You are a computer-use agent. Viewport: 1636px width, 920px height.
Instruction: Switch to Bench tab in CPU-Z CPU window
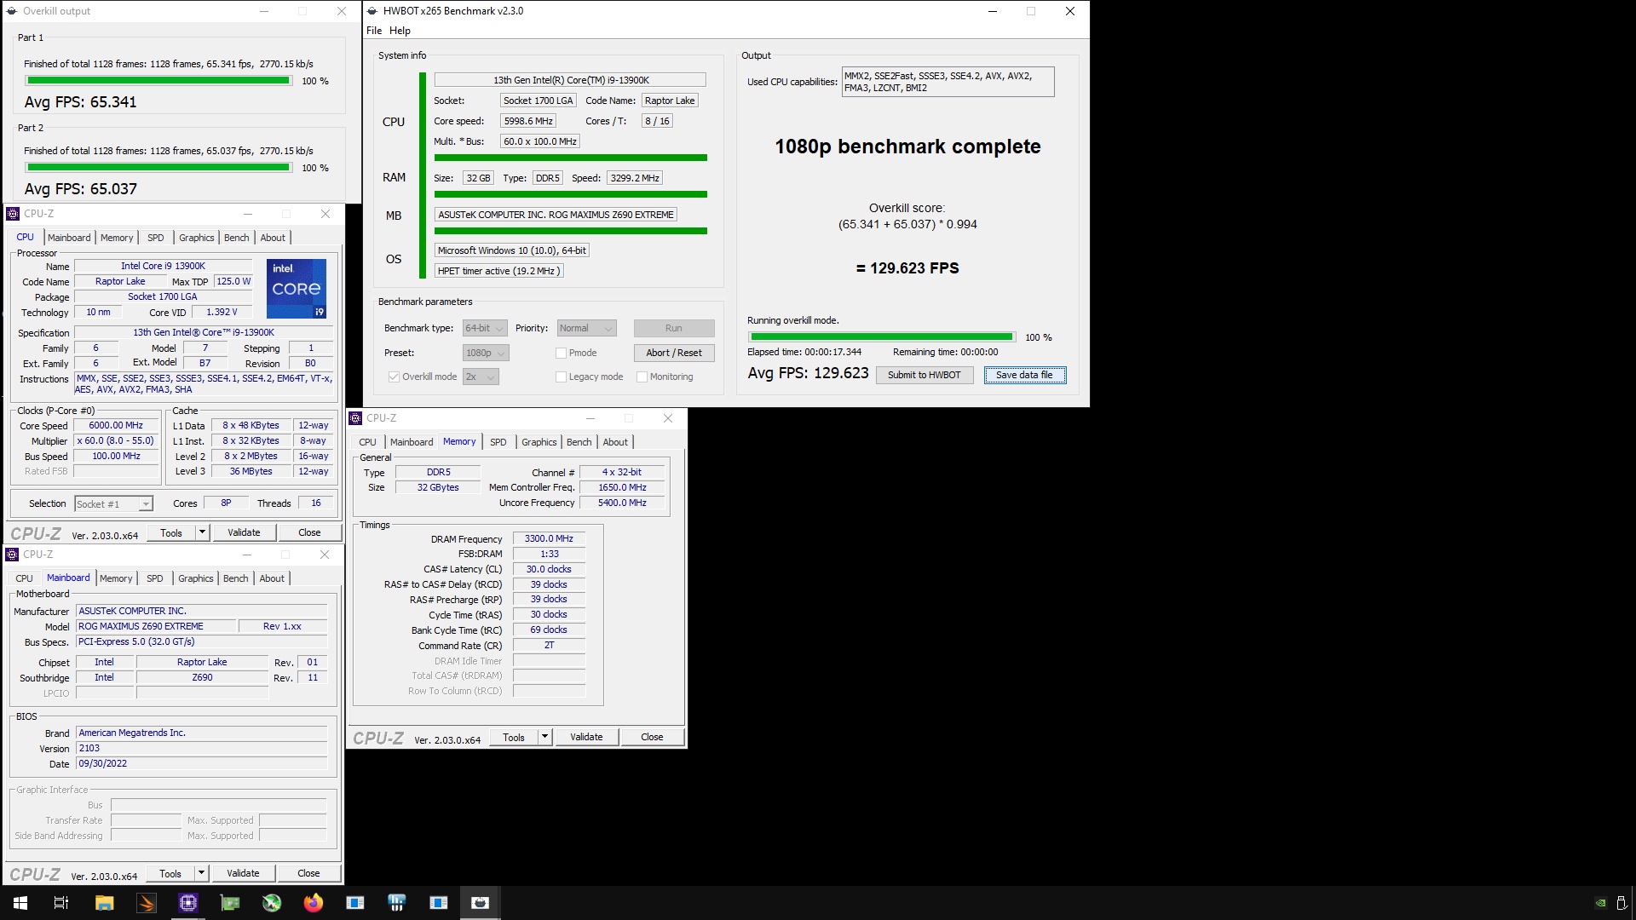(x=237, y=238)
